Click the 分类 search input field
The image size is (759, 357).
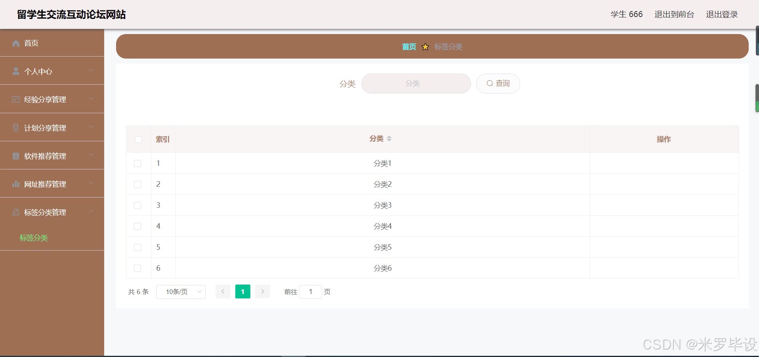(416, 84)
